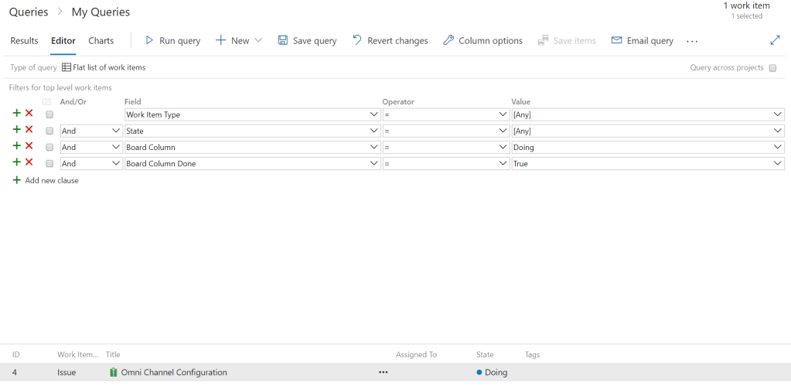Click the Email query envelope icon

coord(616,40)
